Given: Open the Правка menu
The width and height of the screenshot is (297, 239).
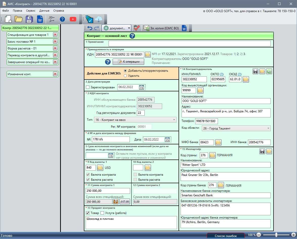Looking at the screenshot, I should point(17,11).
